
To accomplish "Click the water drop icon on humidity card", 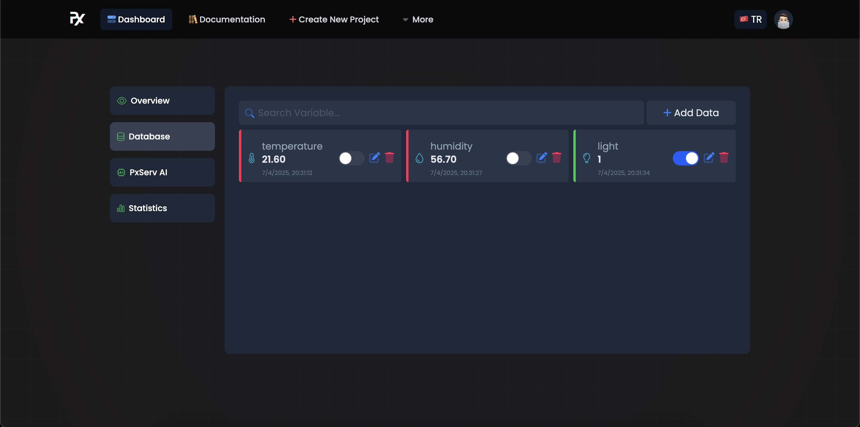I will tap(419, 158).
